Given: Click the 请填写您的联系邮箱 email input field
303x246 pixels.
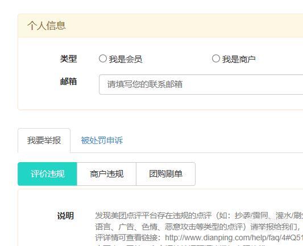Looking at the screenshot, I should pyautogui.click(x=201, y=84).
